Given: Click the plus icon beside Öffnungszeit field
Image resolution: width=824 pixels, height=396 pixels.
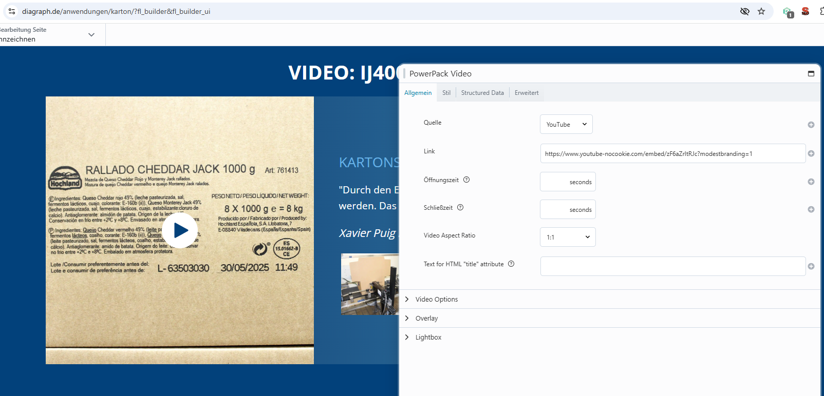Looking at the screenshot, I should click(x=811, y=182).
